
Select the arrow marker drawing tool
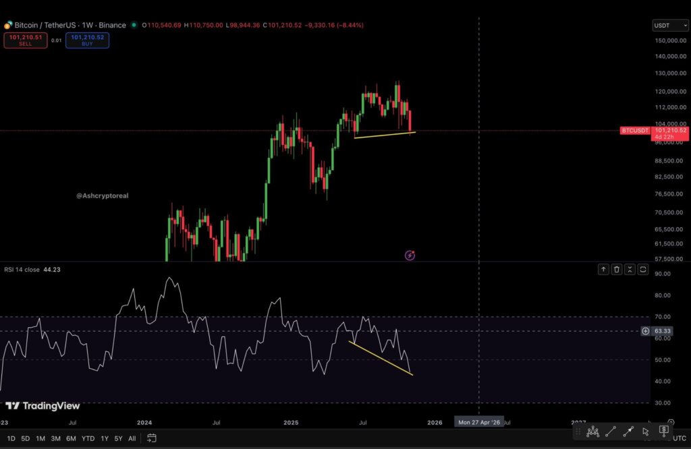pyautogui.click(x=628, y=431)
